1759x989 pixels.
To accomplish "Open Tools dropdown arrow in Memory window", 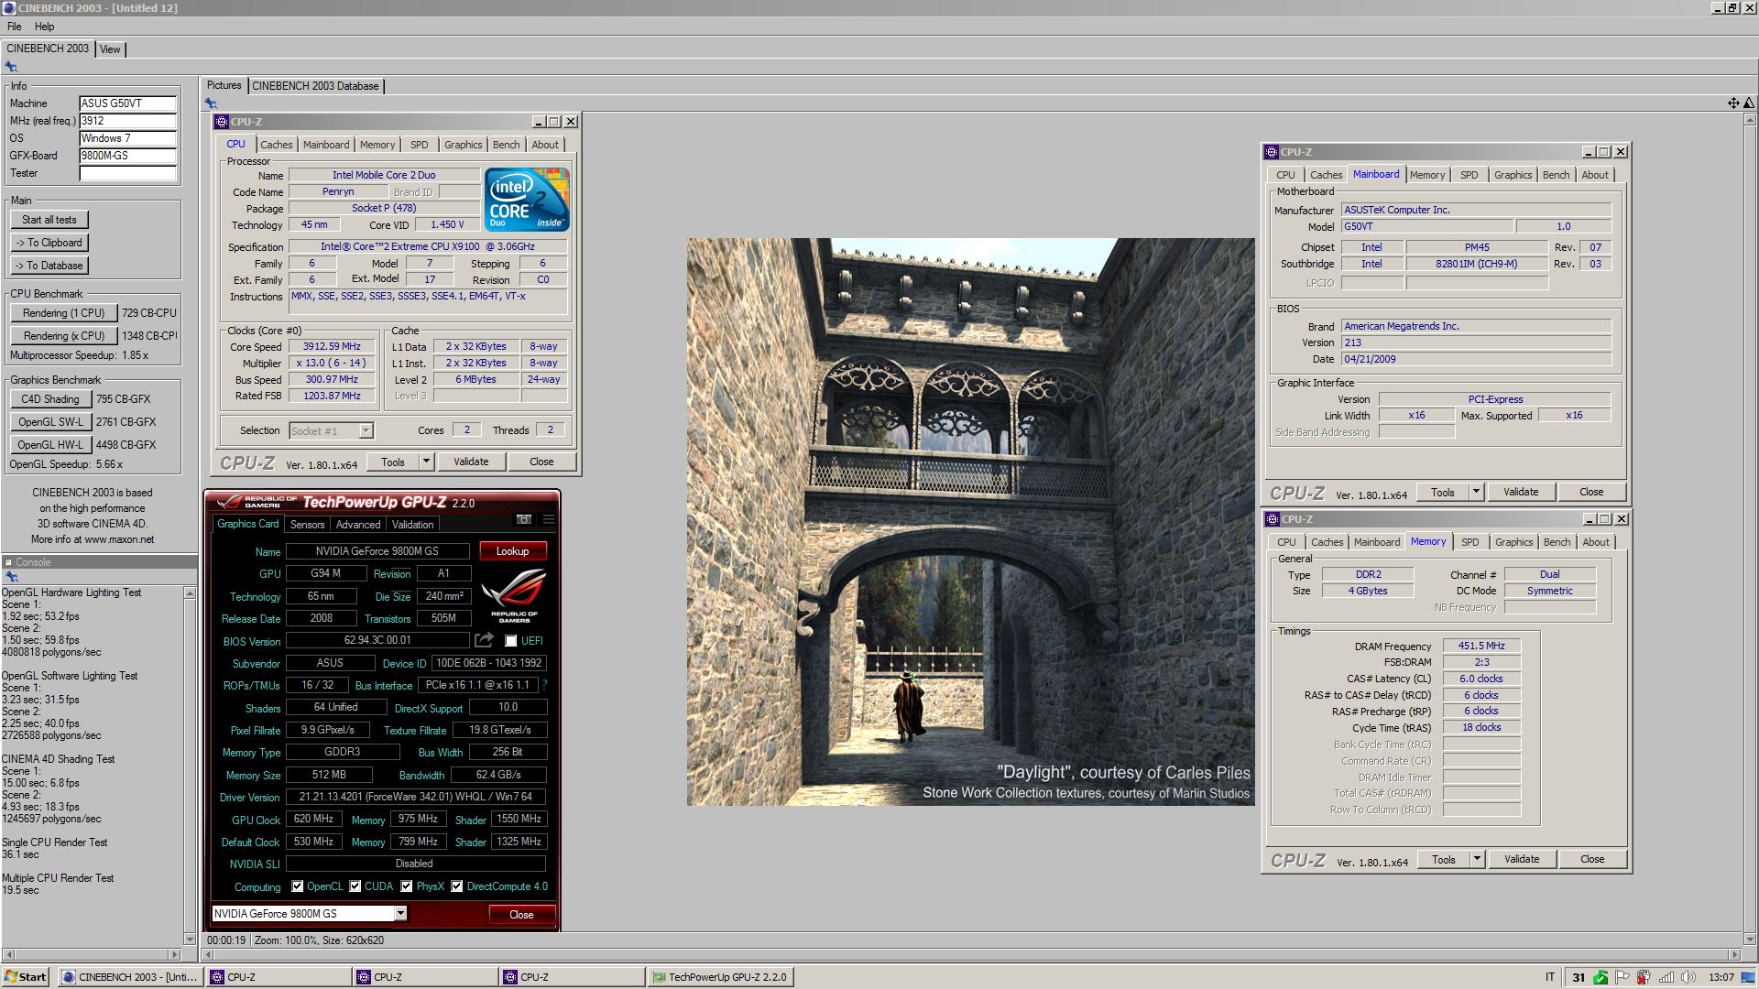I will coord(1477,859).
